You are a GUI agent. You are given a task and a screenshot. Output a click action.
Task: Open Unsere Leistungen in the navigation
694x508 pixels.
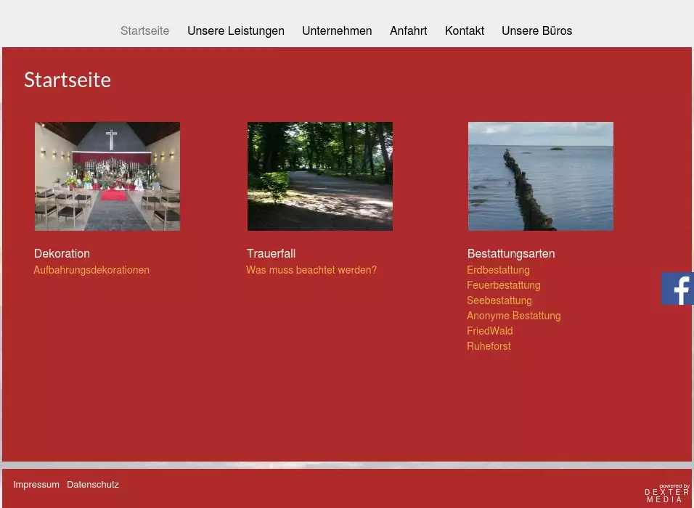(235, 30)
